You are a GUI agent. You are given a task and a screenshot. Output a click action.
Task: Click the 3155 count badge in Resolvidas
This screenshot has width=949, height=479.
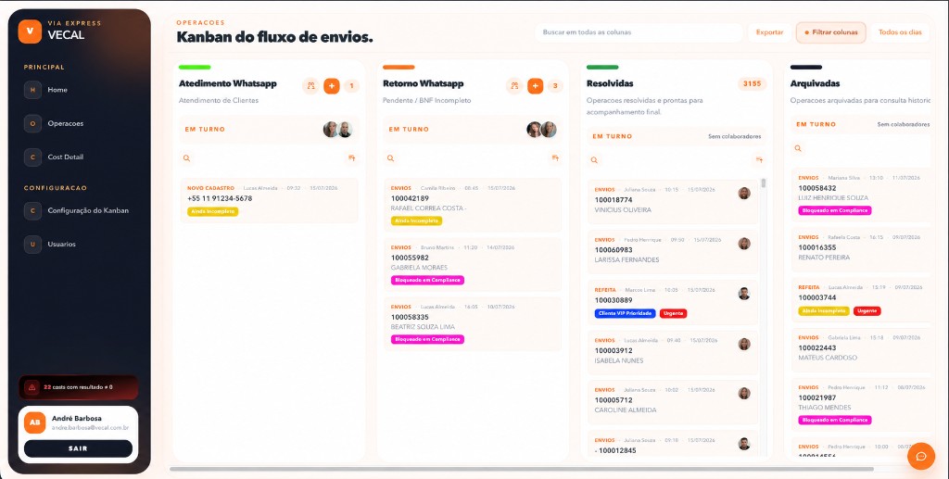[752, 83]
